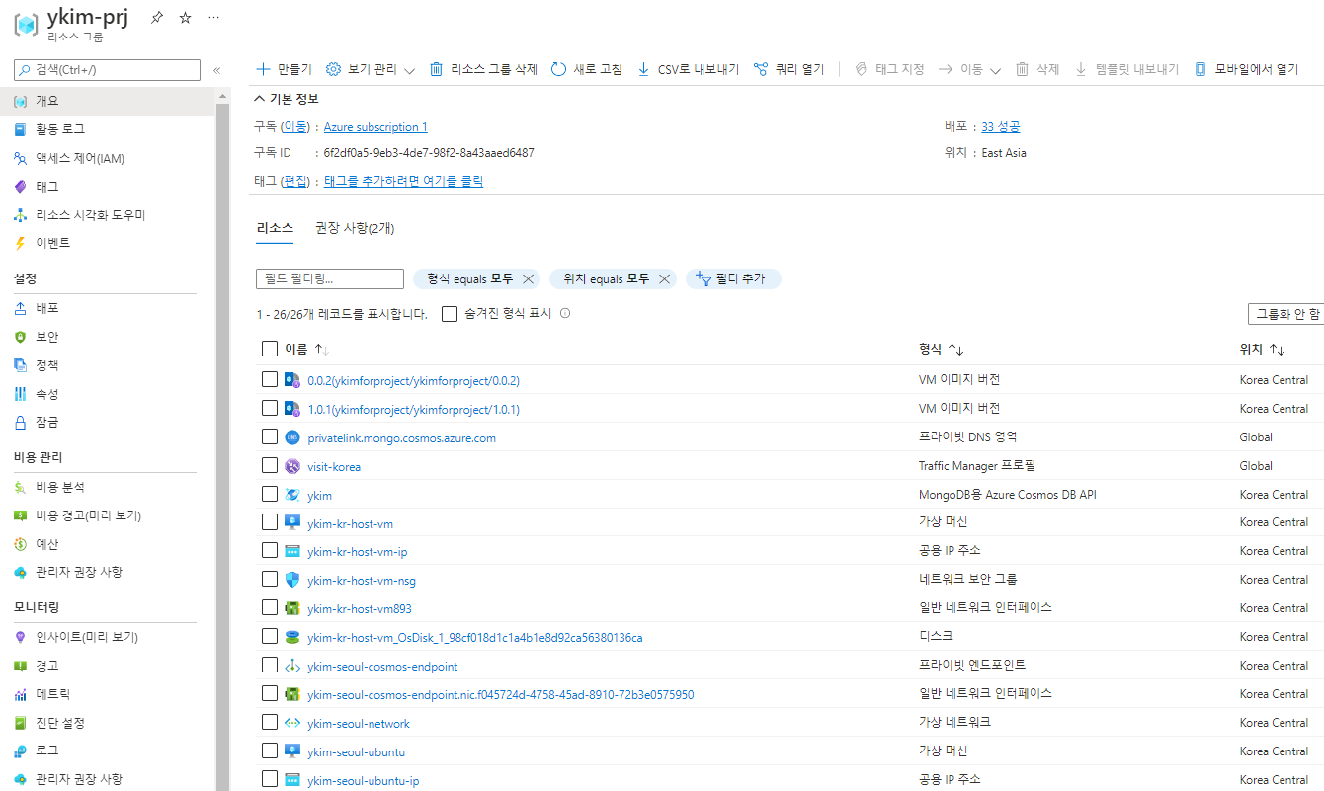Check the privatelink.mongo.cosmos.azure.com row checkbox
Image resolution: width=1324 pixels, height=791 pixels.
point(270,436)
